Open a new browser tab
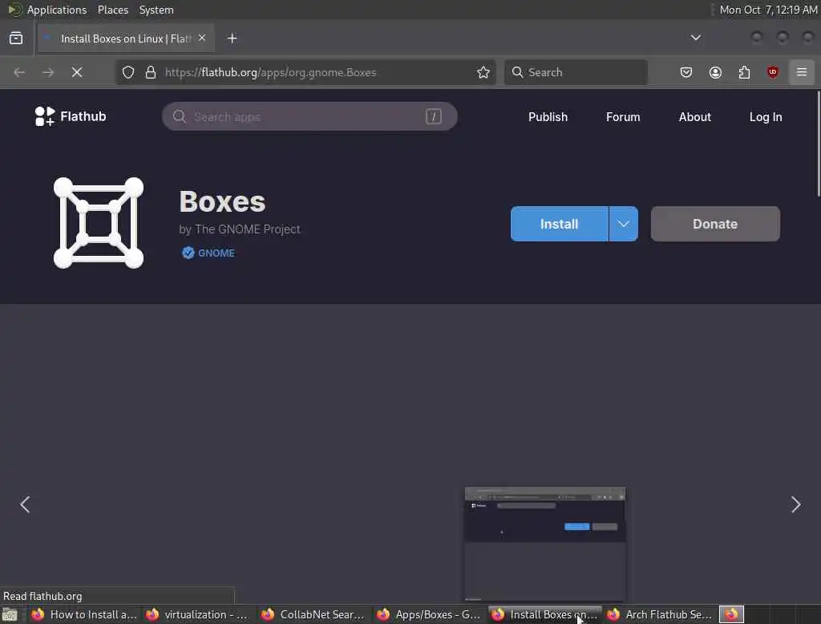 click(232, 38)
